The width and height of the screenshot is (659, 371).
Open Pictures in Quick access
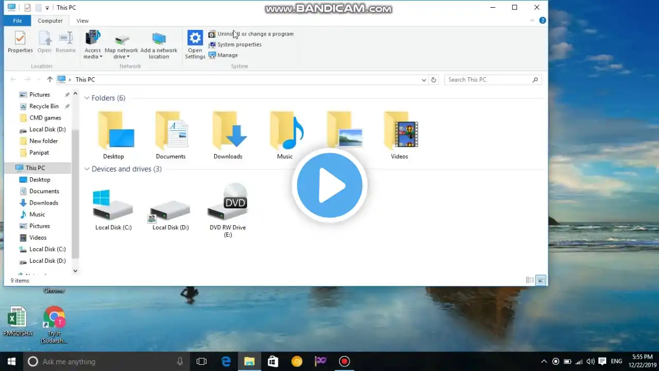pos(40,95)
